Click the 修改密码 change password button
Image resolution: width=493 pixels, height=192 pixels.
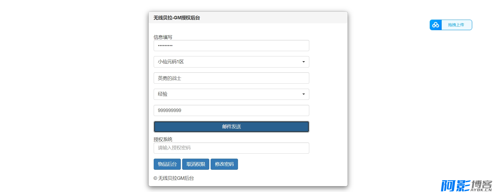[x=224, y=164]
